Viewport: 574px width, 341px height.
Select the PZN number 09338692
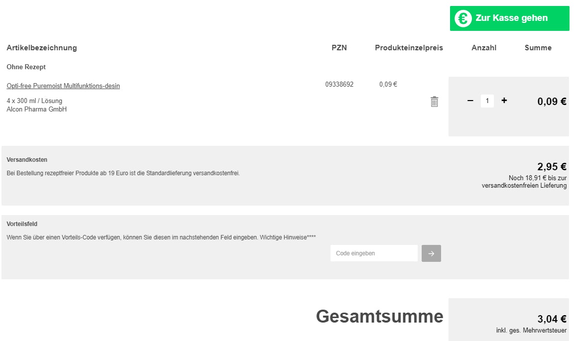coord(339,85)
